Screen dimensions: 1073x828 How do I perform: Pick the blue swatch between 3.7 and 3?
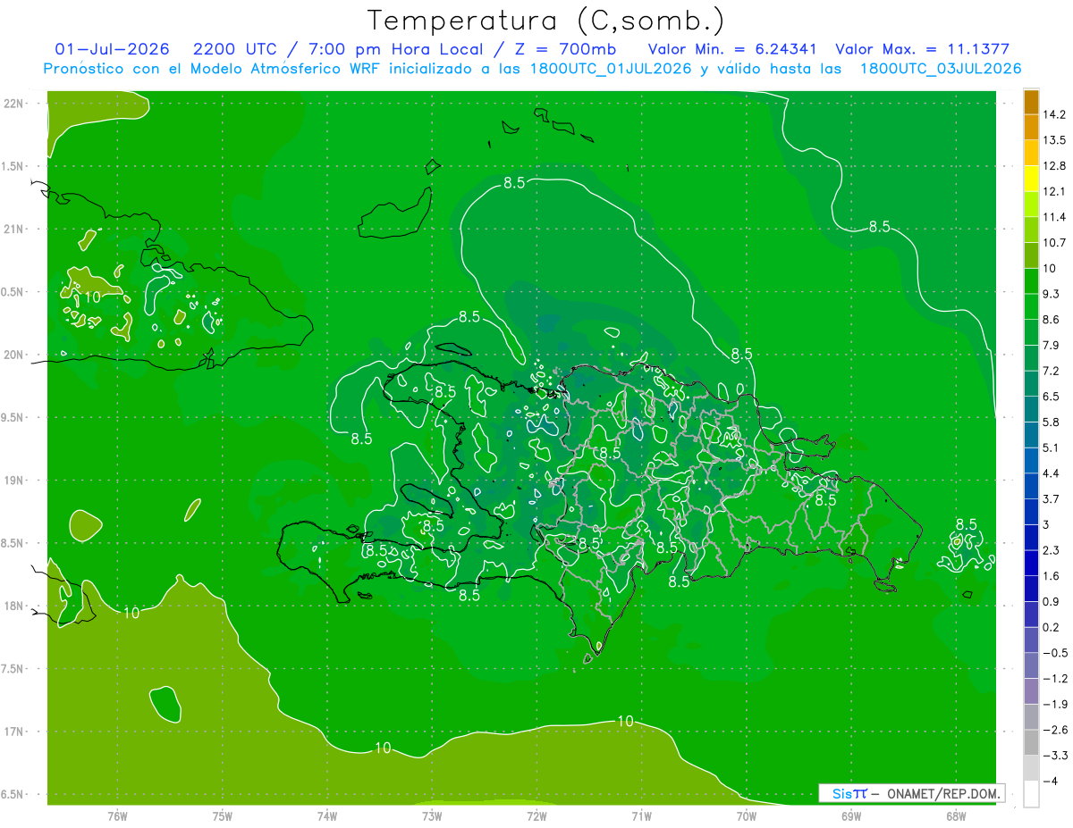(1031, 511)
